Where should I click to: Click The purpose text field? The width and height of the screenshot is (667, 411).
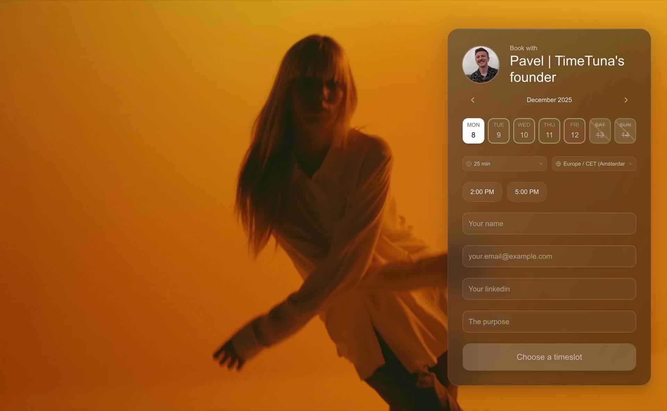[x=549, y=321]
